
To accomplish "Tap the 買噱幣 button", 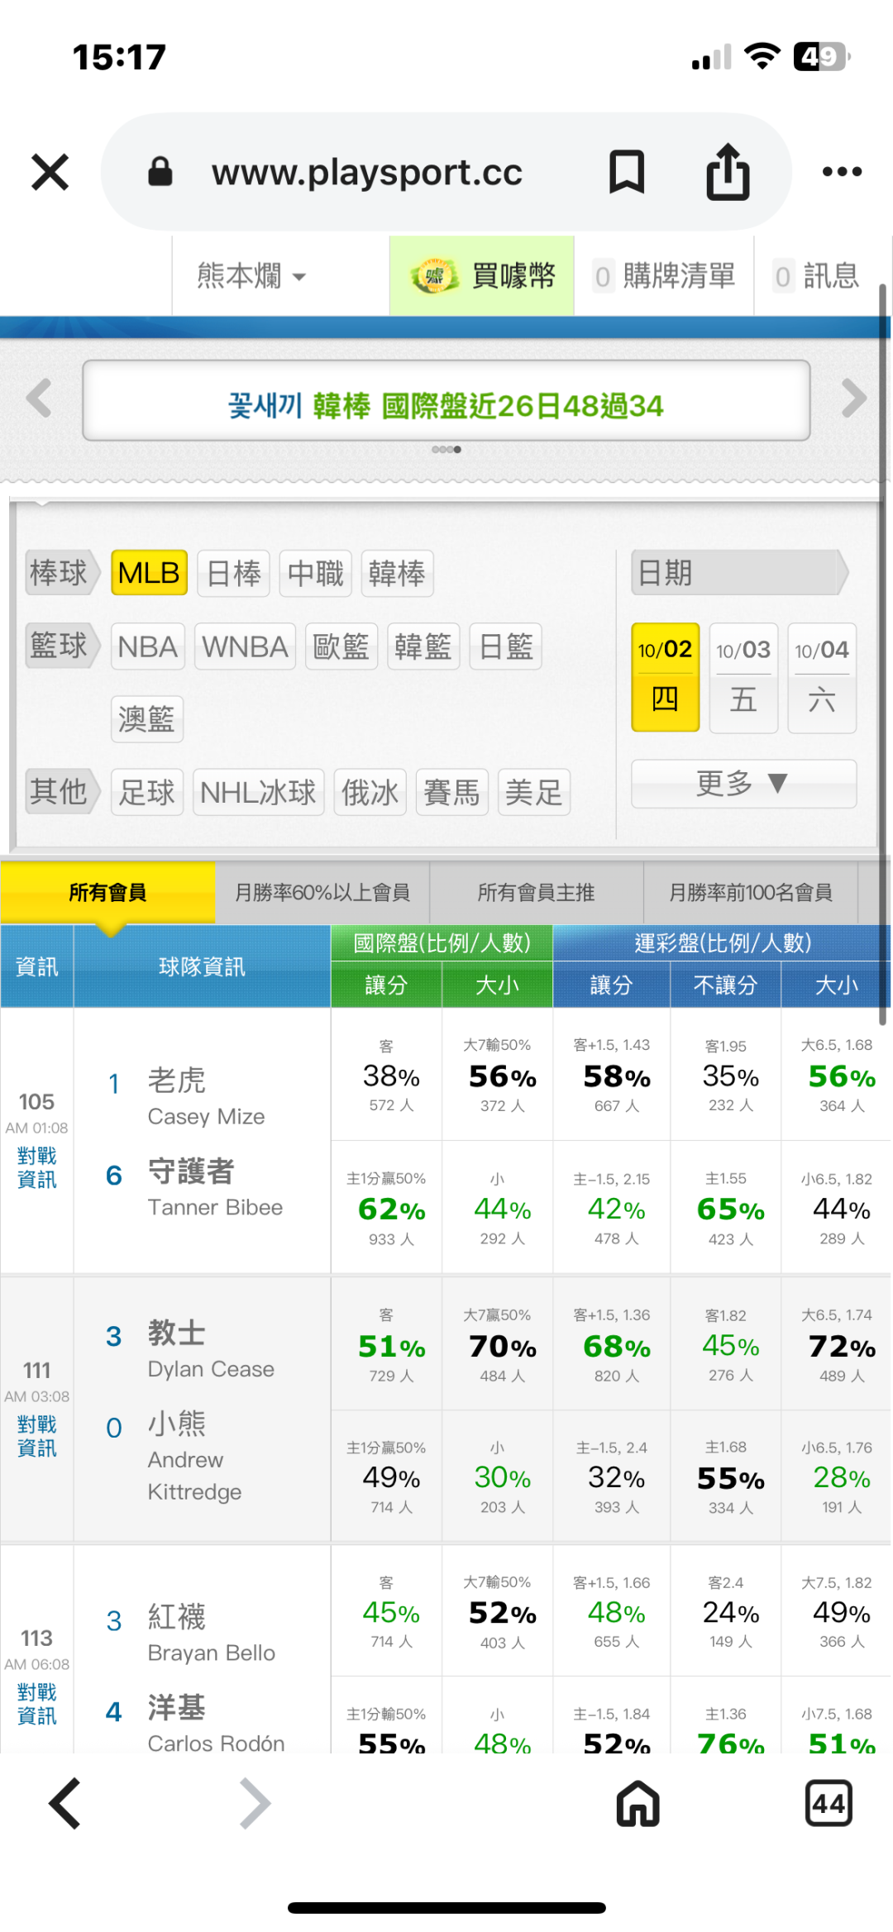I will tap(482, 276).
